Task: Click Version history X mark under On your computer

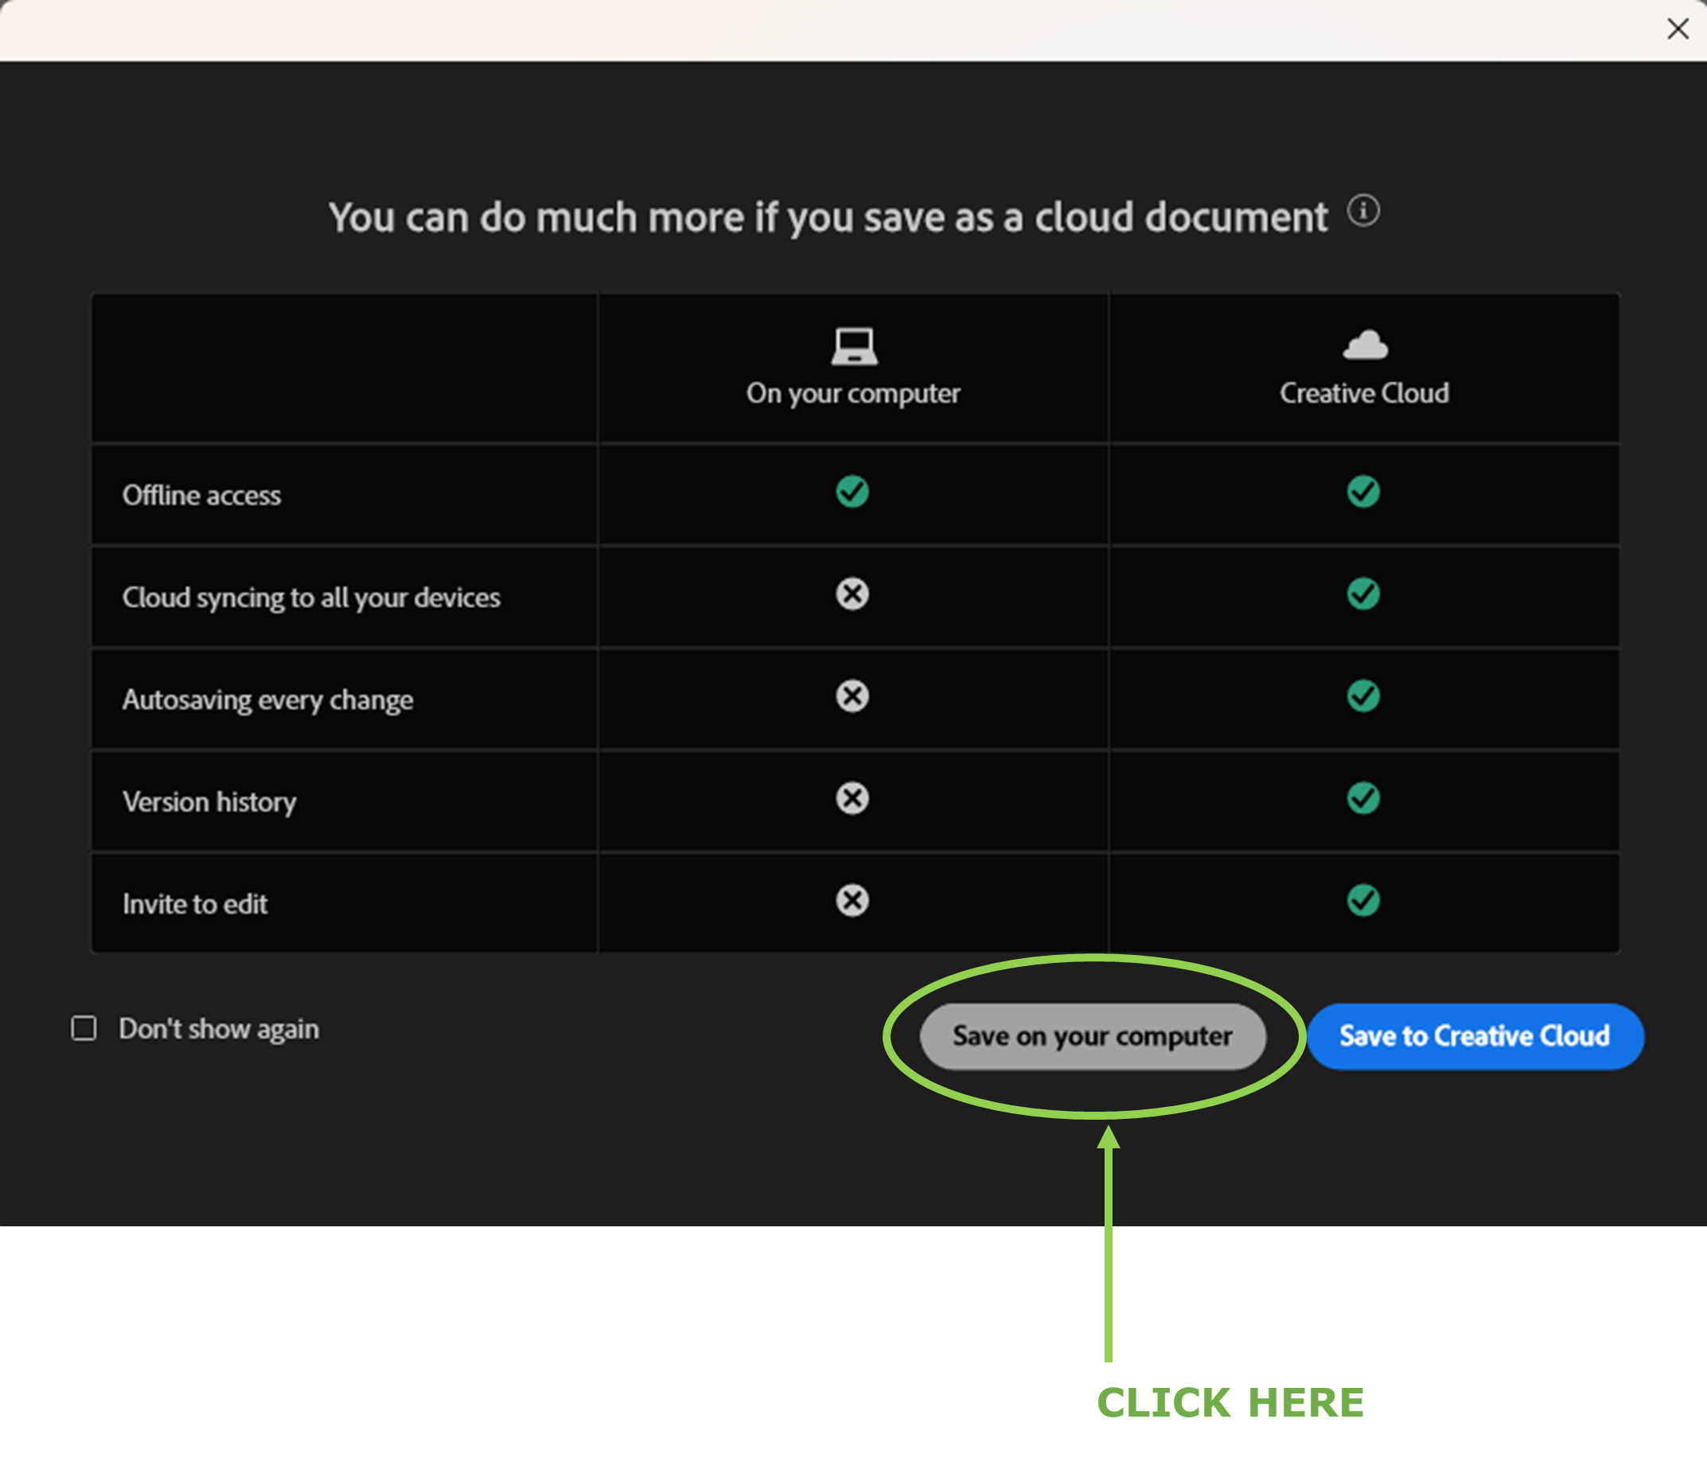Action: click(x=852, y=798)
